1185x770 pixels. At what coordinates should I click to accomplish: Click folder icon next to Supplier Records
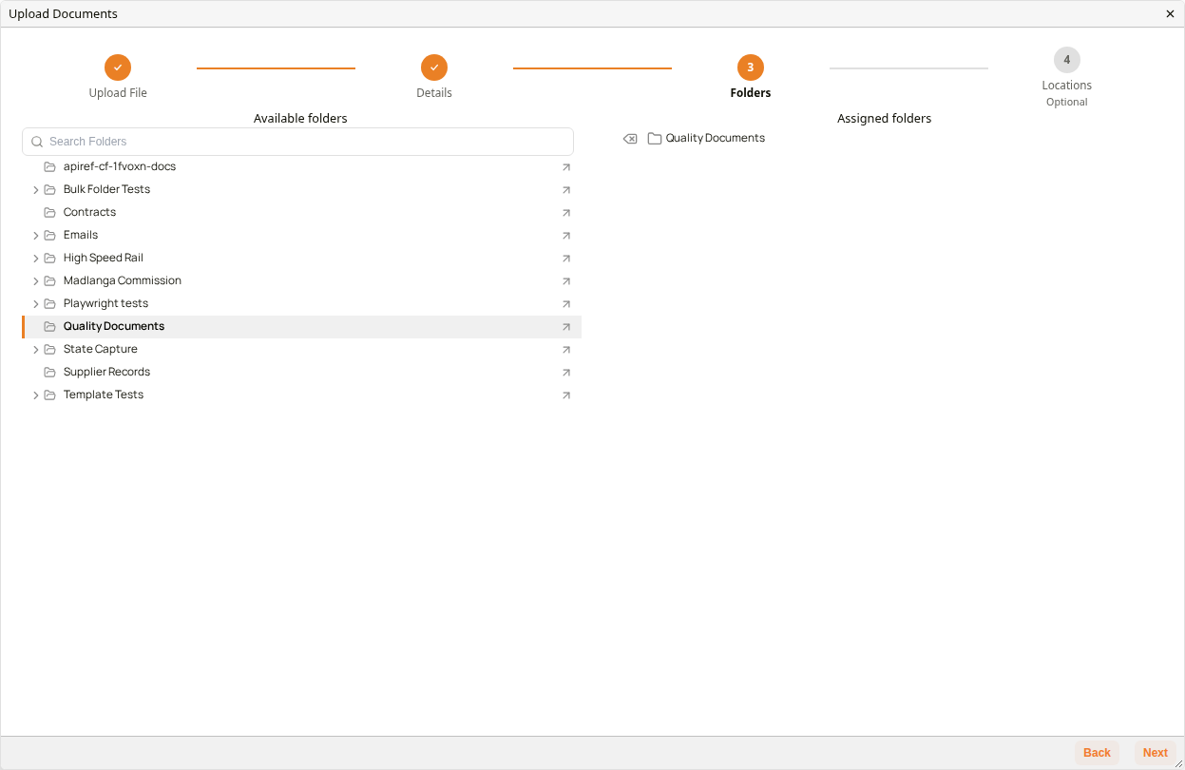50,373
